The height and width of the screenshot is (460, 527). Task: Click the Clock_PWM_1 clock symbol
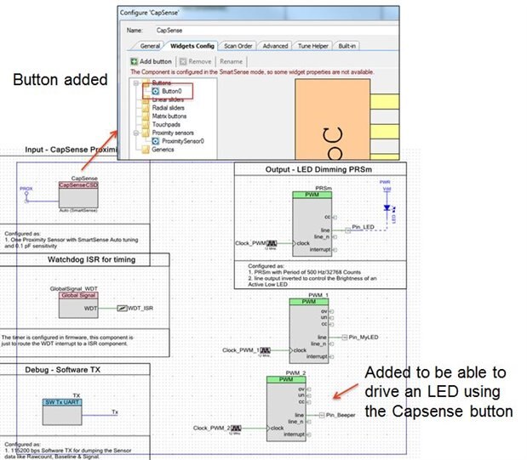click(266, 350)
